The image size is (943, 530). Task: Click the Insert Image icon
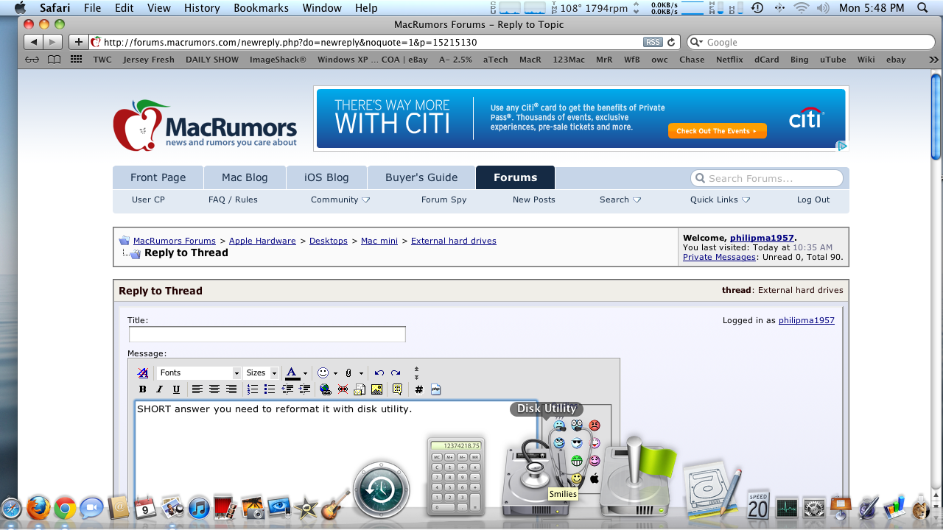(x=377, y=389)
